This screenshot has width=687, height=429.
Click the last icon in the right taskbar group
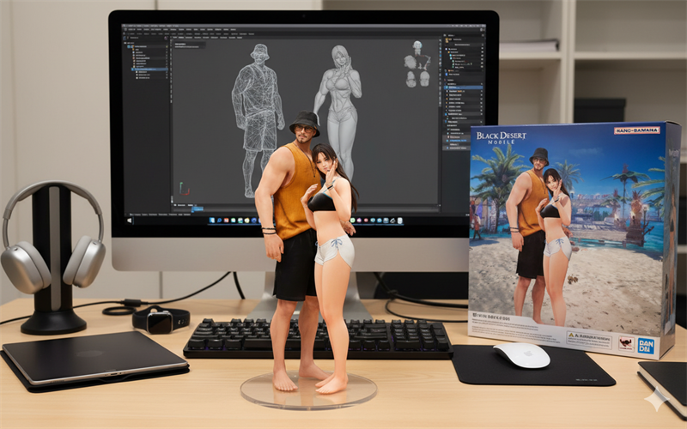[x=402, y=221]
